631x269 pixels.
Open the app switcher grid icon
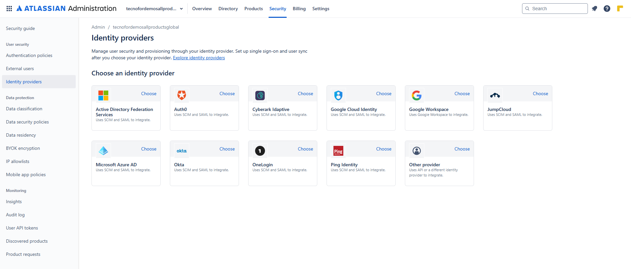[x=9, y=9]
